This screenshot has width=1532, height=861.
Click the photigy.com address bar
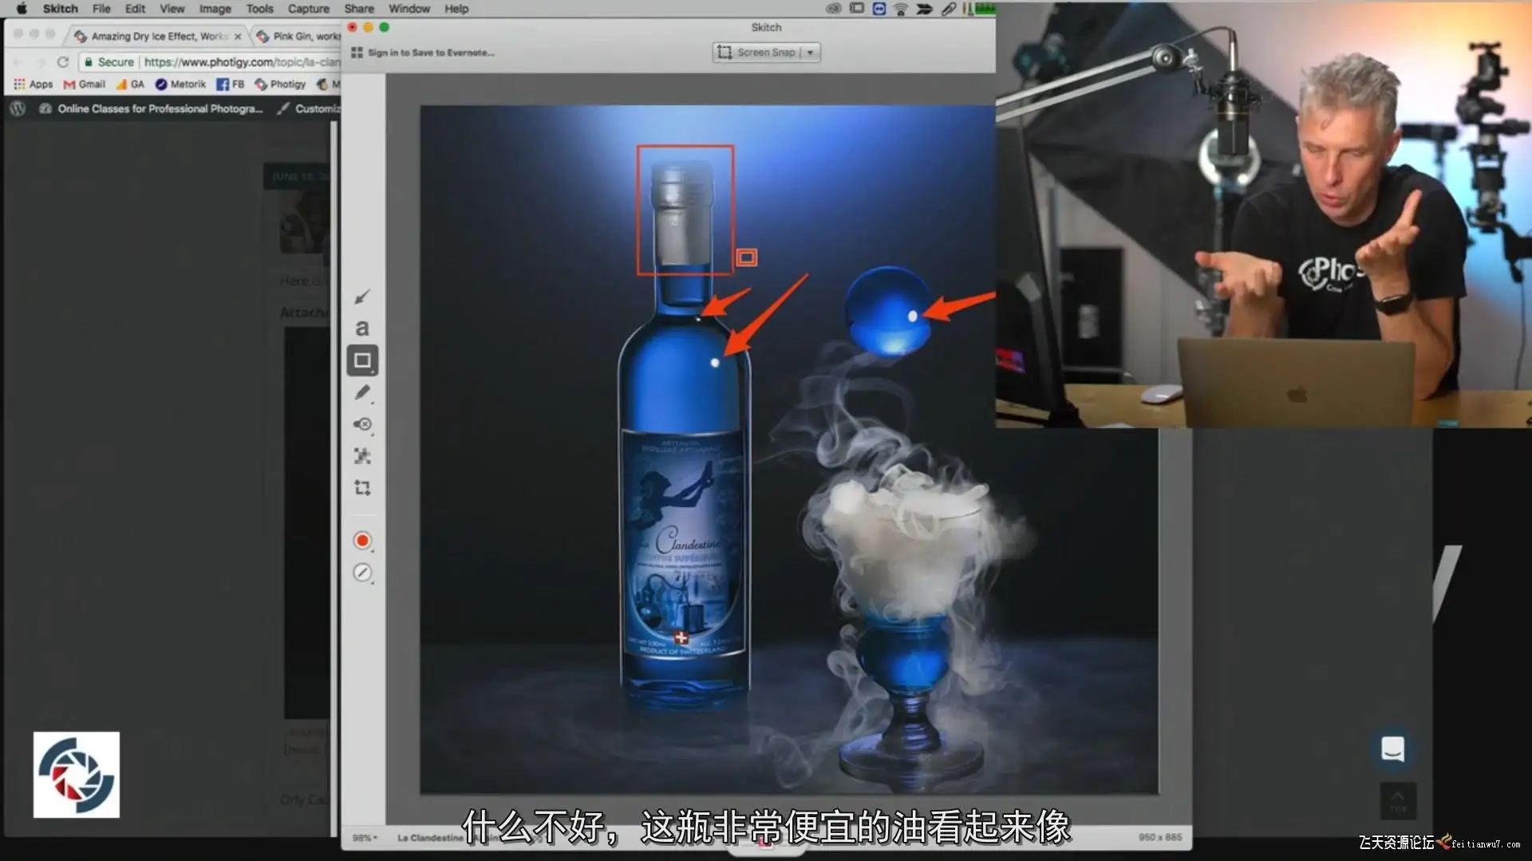click(239, 62)
